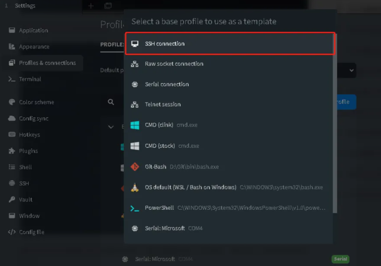The image size is (381, 266).
Task: Click the Appearance sidebar icon
Action: (12, 46)
